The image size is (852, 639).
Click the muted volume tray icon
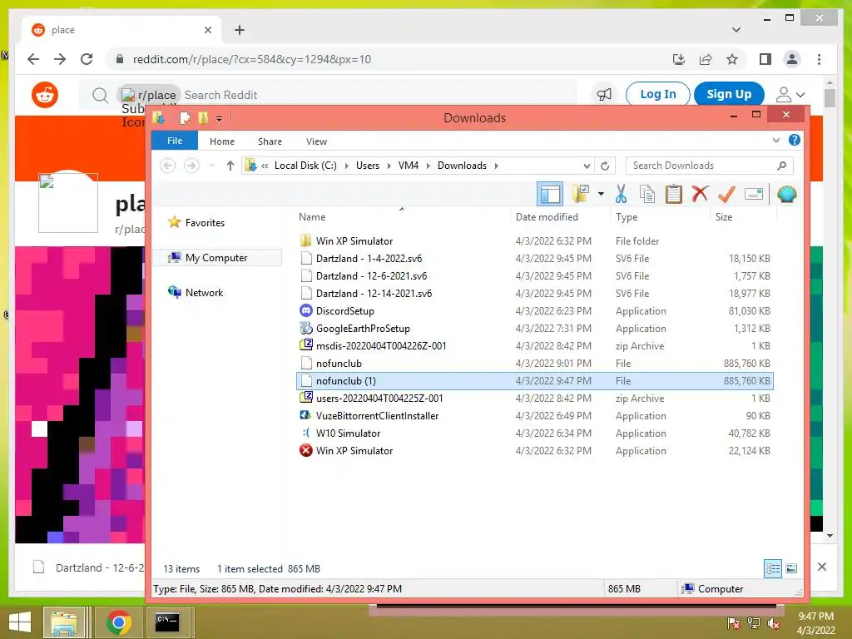point(773,623)
